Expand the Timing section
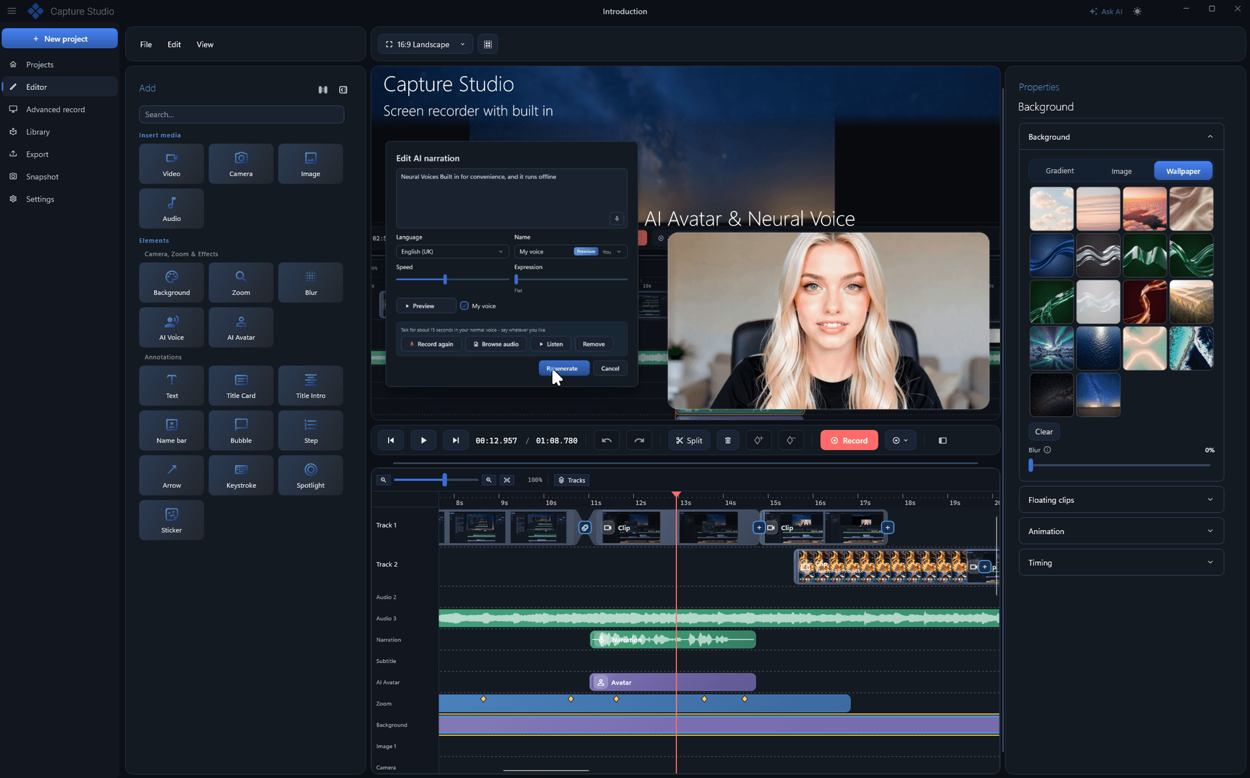This screenshot has width=1250, height=778. [1121, 562]
